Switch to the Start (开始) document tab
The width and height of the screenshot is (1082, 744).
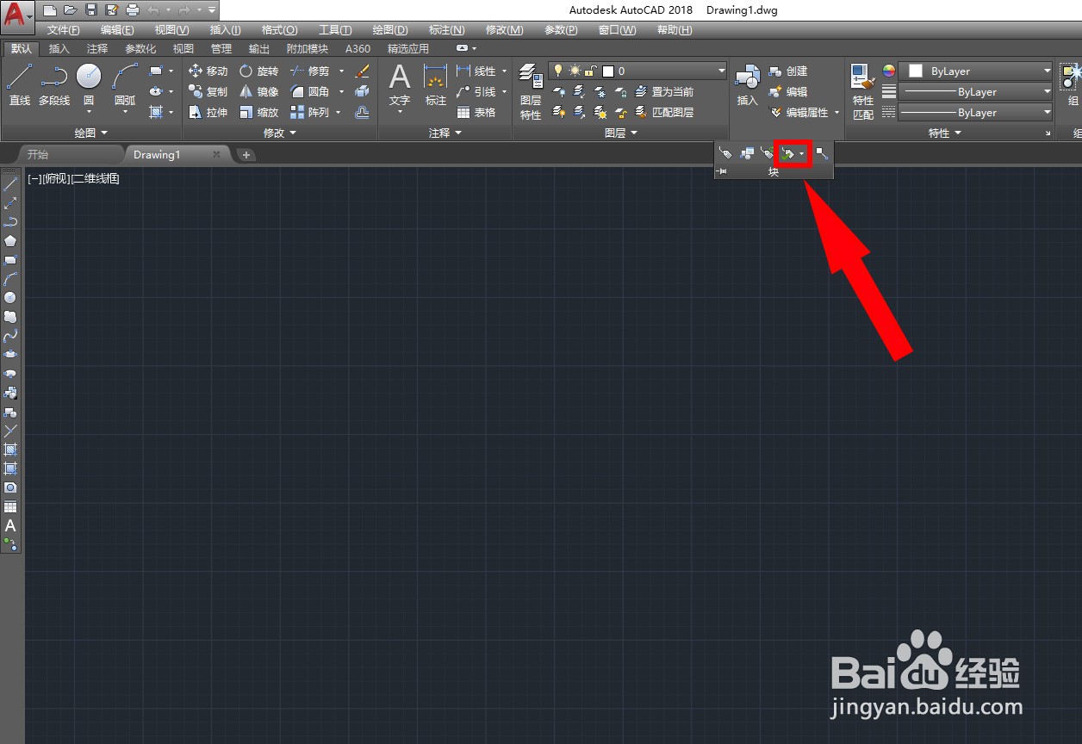pos(38,155)
